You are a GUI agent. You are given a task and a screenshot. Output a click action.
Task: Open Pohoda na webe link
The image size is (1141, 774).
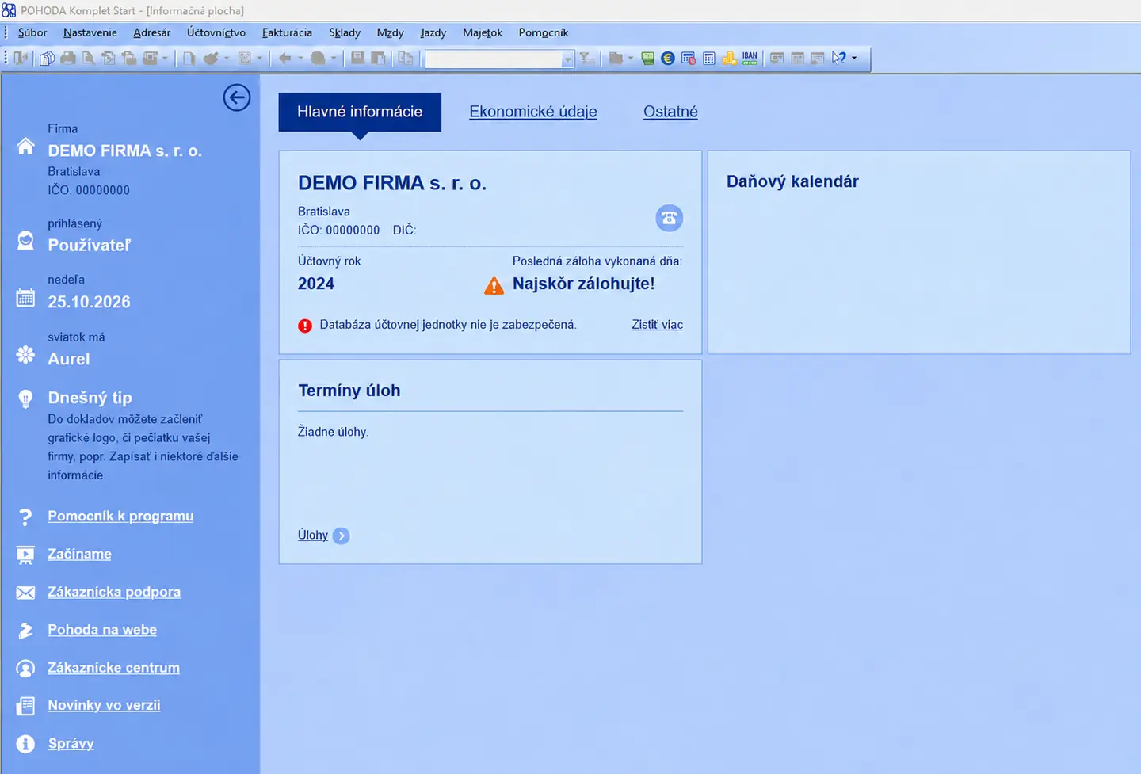click(x=102, y=630)
